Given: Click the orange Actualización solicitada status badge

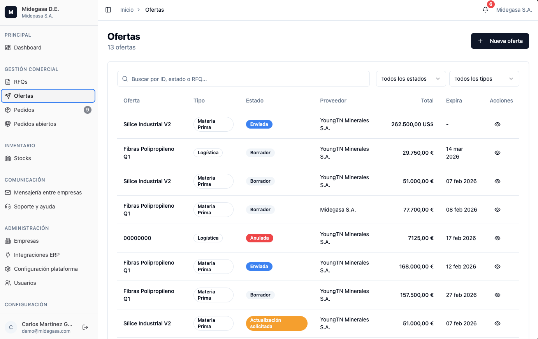Looking at the screenshot, I should tap(277, 323).
